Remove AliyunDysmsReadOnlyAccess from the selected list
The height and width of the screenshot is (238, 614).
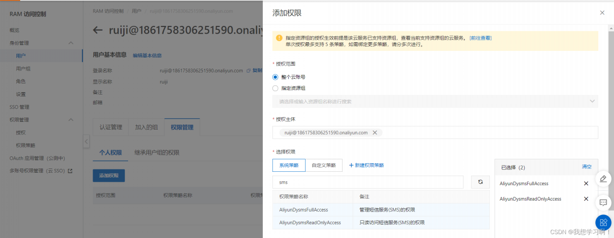tap(586, 199)
